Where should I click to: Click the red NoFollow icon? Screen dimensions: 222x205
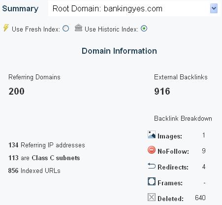click(x=151, y=150)
